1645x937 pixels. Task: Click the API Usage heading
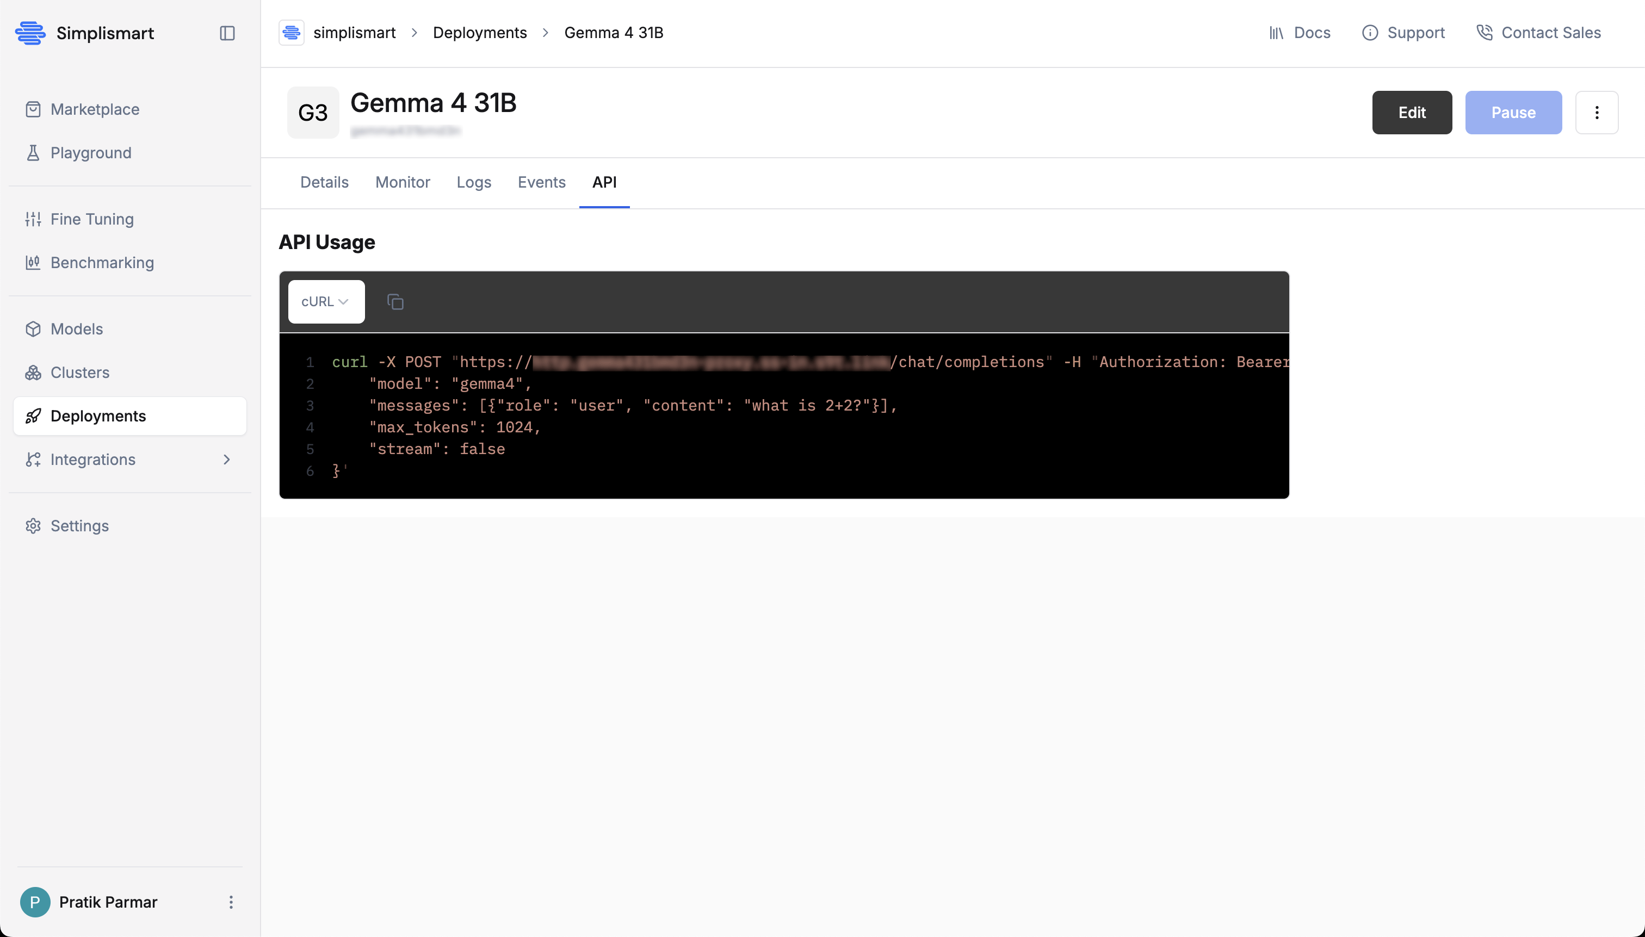tap(327, 242)
